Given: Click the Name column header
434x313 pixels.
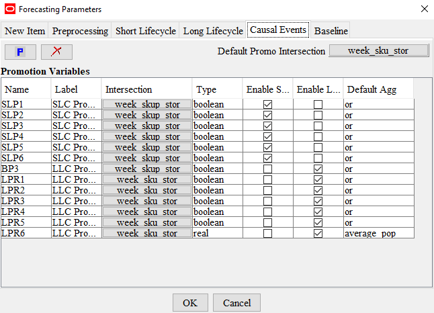Looking at the screenshot, I should (26, 89).
